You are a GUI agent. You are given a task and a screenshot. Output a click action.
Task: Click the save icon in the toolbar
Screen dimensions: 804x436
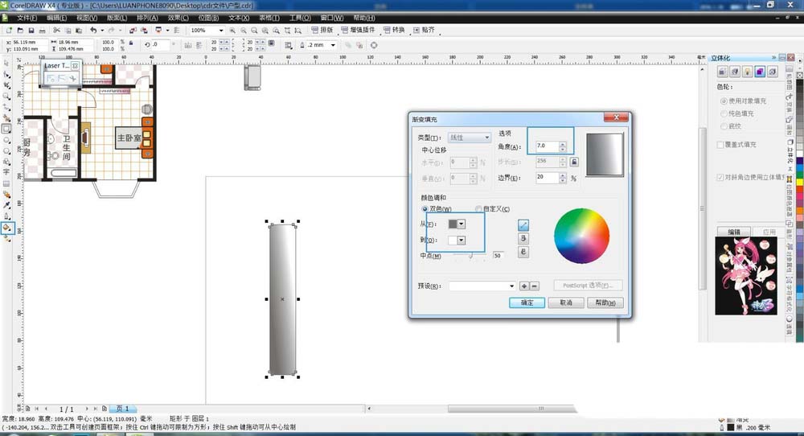31,30
